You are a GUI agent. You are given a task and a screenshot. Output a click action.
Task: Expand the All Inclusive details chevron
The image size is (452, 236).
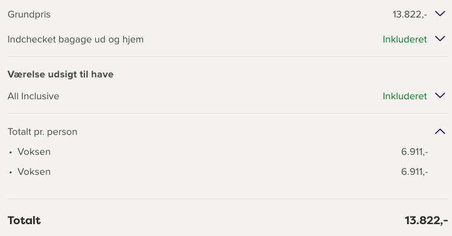click(440, 96)
